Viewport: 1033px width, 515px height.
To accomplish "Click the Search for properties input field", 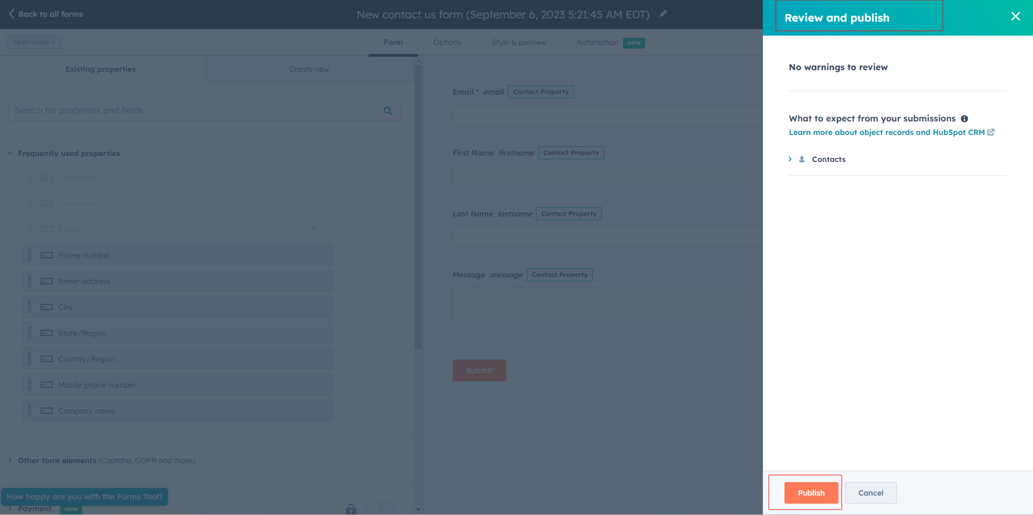I will [x=194, y=111].
